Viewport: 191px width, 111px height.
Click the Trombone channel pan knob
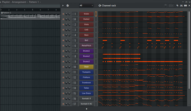pos(66,83)
